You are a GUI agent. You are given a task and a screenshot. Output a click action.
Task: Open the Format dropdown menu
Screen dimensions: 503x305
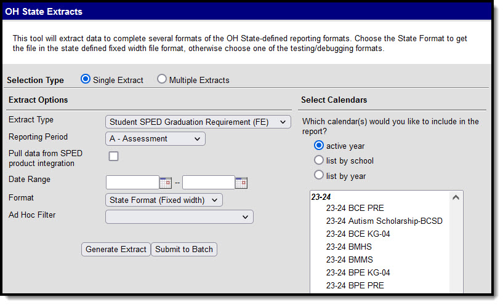(x=164, y=200)
